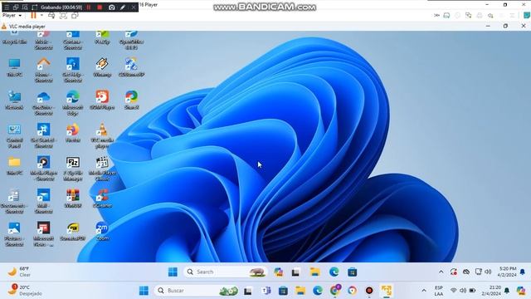
Task: Select the Get Help shortcut desktop icon
Action: coord(73,70)
